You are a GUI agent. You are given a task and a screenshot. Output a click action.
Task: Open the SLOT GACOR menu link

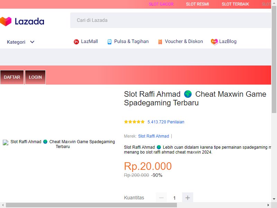pos(161,4)
